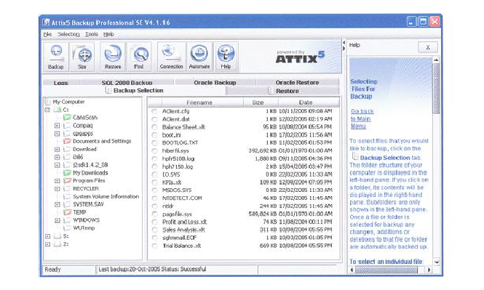Toggle selection circle for pagefile.sys
The height and width of the screenshot is (290, 484).
click(x=154, y=214)
